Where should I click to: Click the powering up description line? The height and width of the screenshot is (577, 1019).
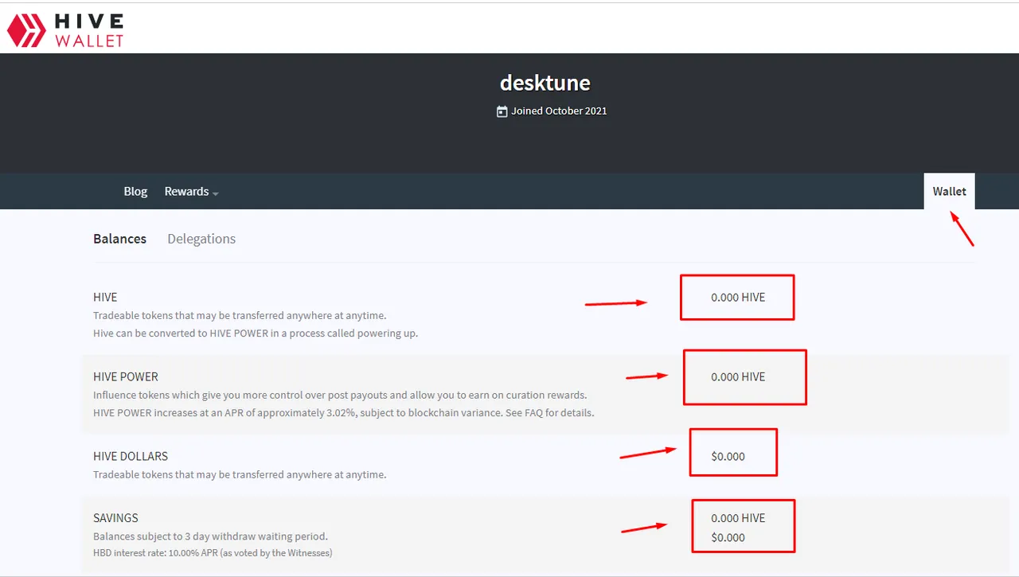256,333
